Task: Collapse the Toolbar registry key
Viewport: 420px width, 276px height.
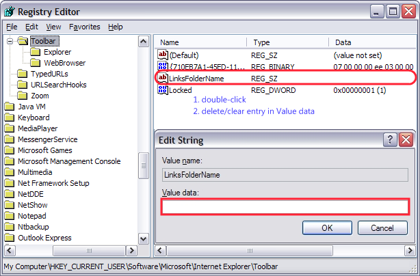Action: 10,41
